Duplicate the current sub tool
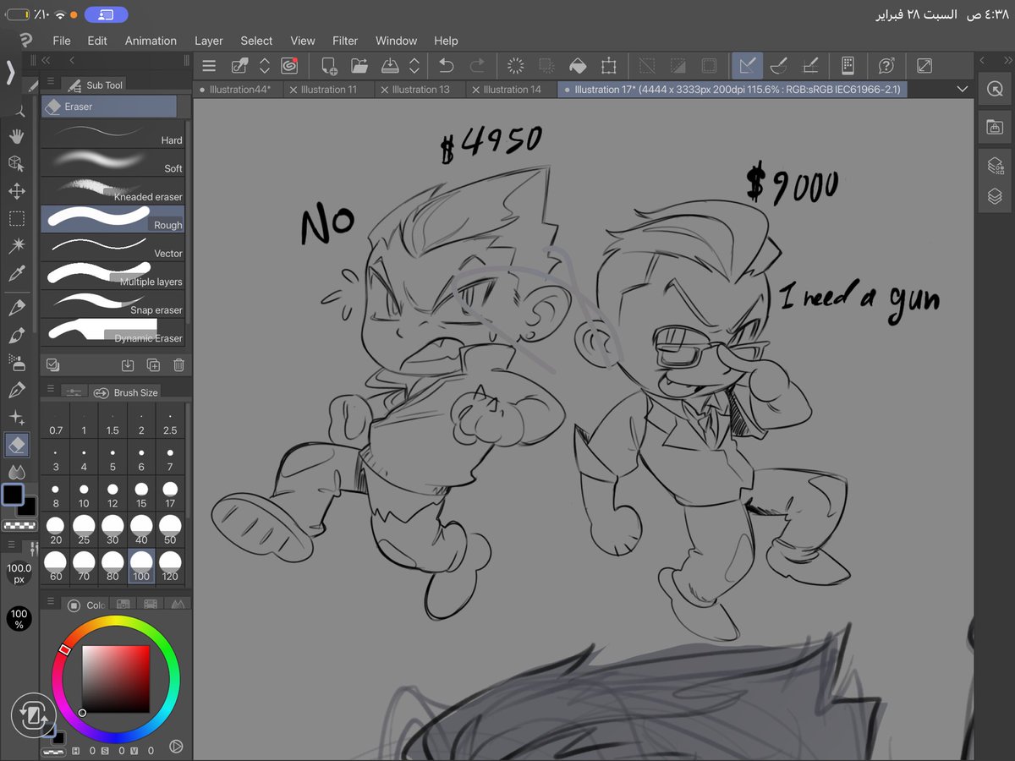The image size is (1015, 761). click(153, 365)
